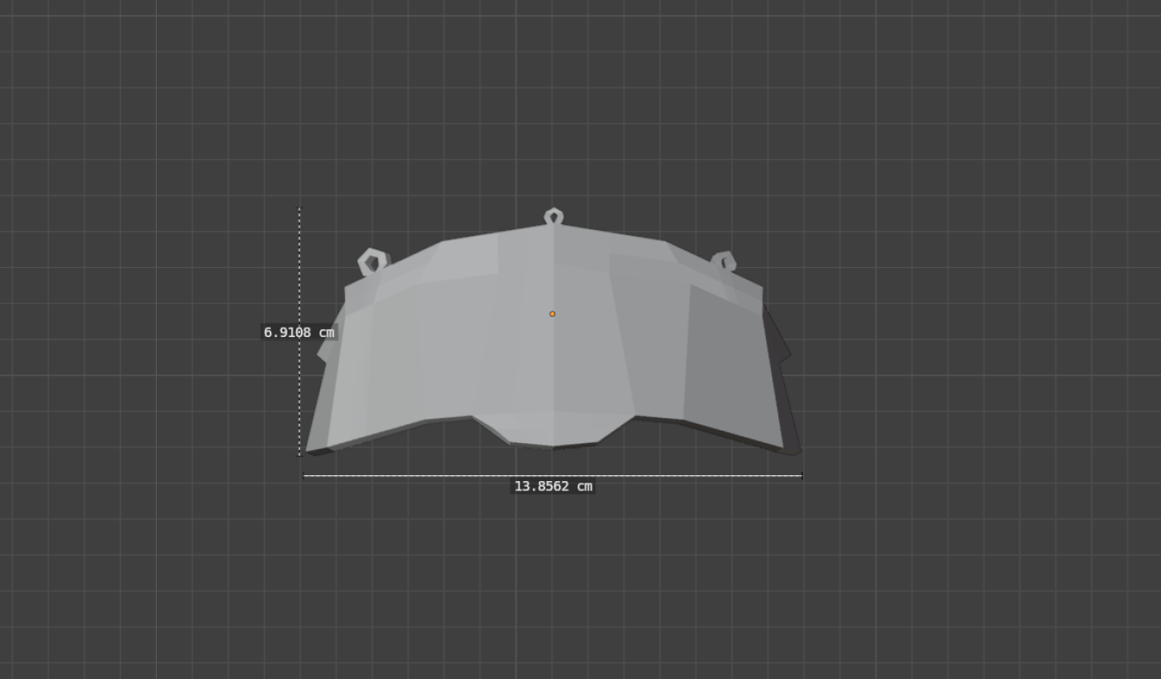Screen dimensions: 1161x679
Task: Select the top center ring loop
Action: [553, 217]
